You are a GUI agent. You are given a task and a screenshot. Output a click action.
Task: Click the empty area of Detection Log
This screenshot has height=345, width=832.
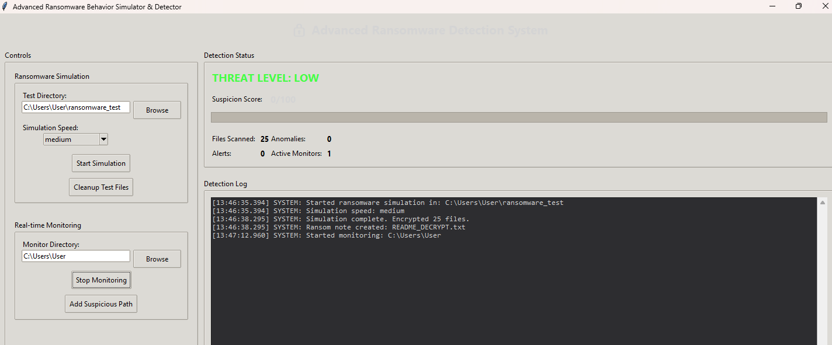pos(513,292)
